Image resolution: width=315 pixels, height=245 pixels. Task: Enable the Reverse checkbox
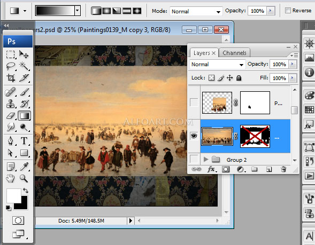tap(288, 11)
